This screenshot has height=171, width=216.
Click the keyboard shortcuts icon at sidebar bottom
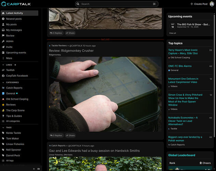click(x=39, y=169)
